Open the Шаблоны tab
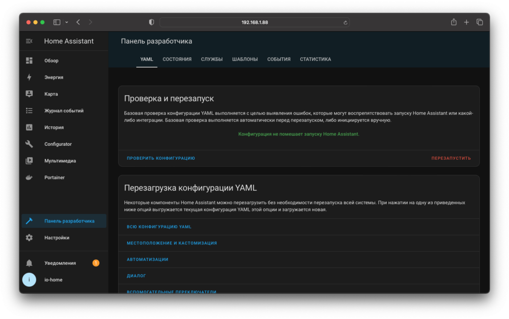Image resolution: width=509 pixels, height=319 pixels. [x=245, y=59]
